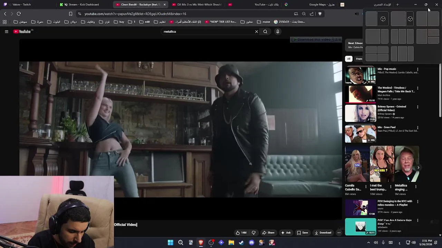Click the address bar URL
Viewport: 442px width, 248px height.
(x=135, y=14)
